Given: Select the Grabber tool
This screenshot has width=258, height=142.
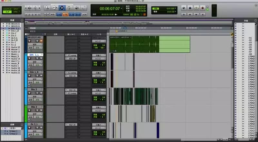Looking at the screenshot, I should click(69, 8).
